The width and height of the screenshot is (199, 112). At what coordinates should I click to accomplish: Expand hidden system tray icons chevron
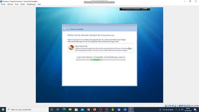(x=176, y=110)
